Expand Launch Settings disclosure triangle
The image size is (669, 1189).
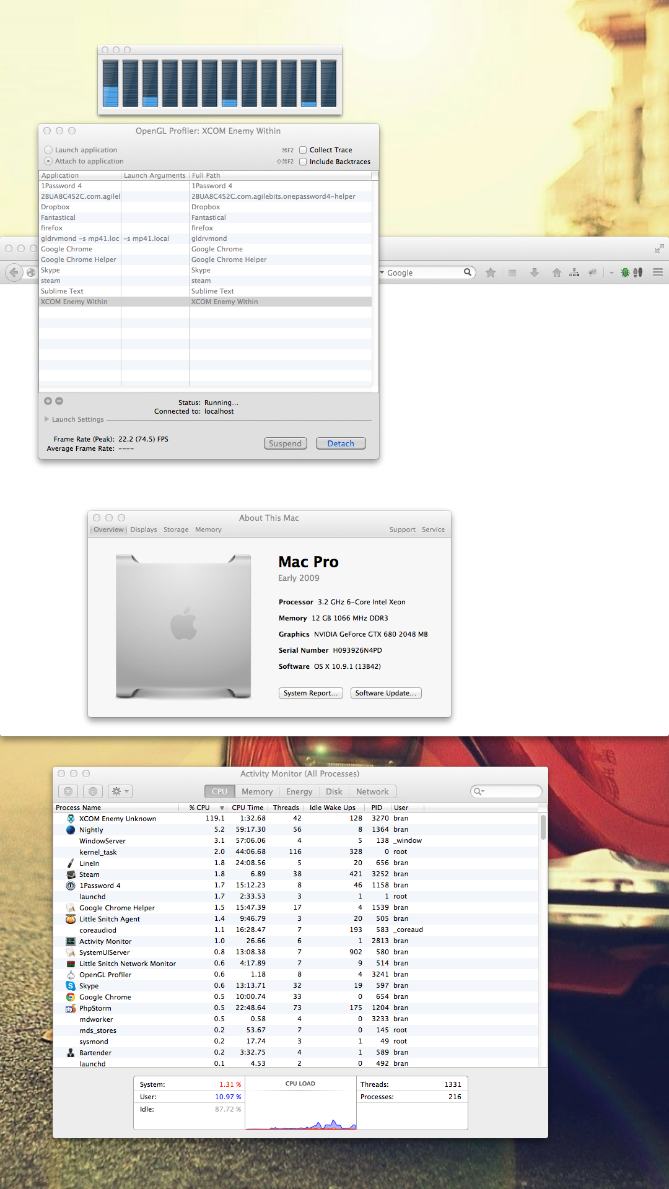coord(46,419)
